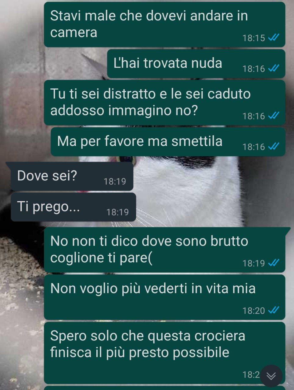
Task: Tap blue ticks on 'Non voglio più vederti' message
Action: pos(274,310)
